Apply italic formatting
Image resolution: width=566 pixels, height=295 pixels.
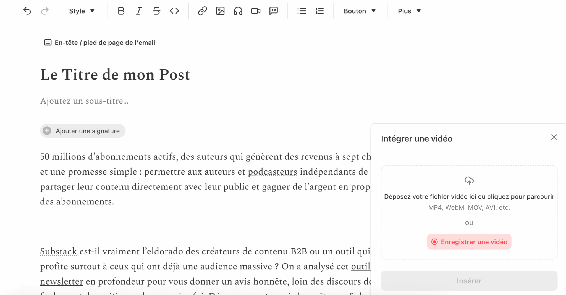(139, 11)
